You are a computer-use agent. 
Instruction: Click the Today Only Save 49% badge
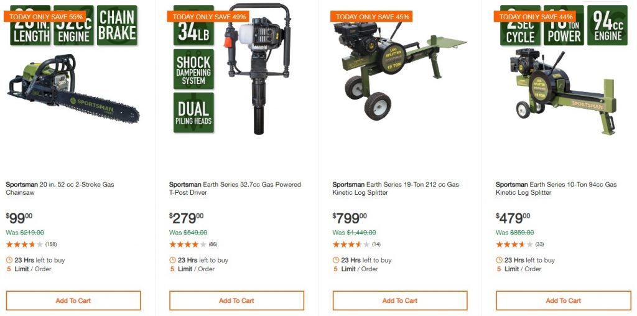click(208, 17)
